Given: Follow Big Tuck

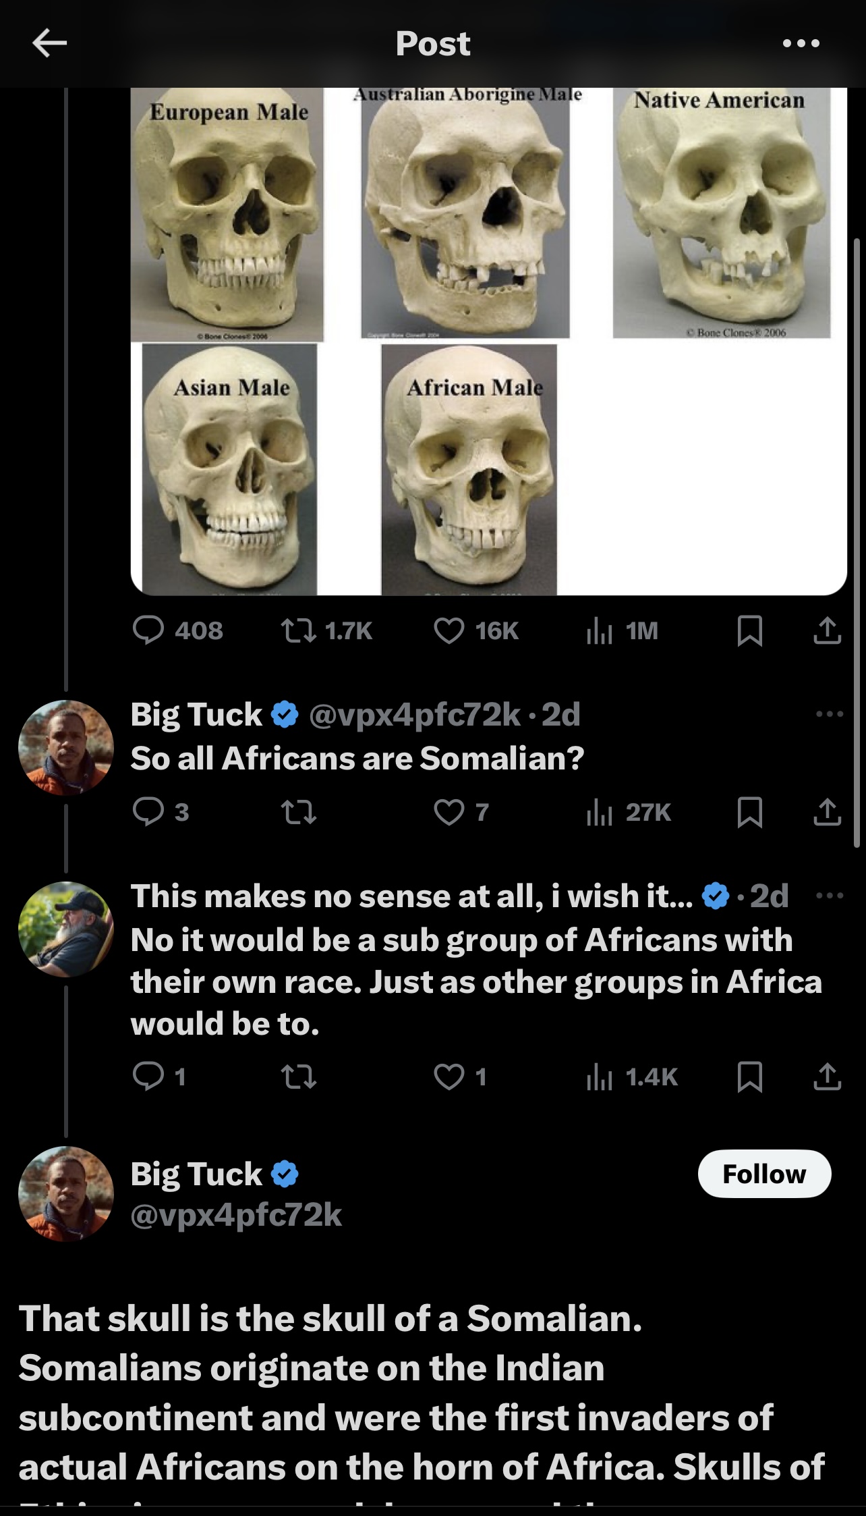Looking at the screenshot, I should coord(764,1174).
